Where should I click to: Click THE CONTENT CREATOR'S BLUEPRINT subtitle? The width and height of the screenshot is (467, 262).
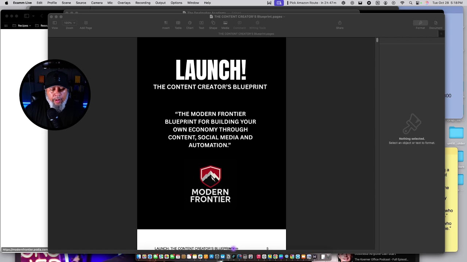[210, 87]
